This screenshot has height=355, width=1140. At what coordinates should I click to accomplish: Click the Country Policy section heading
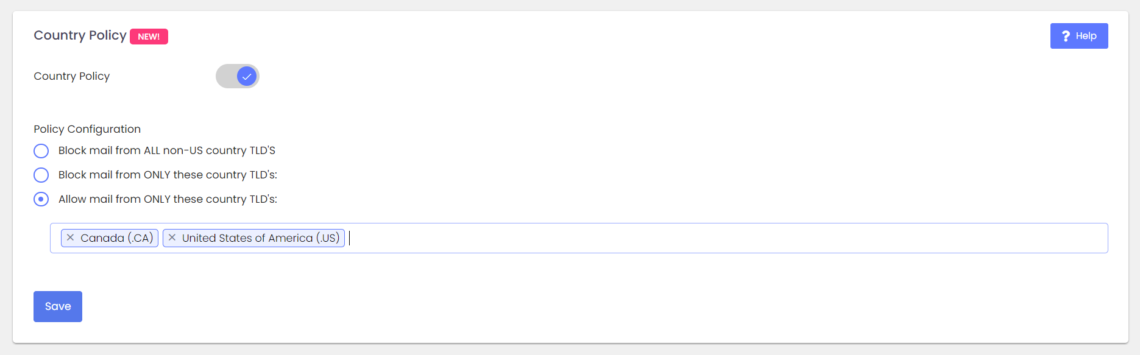click(x=80, y=35)
